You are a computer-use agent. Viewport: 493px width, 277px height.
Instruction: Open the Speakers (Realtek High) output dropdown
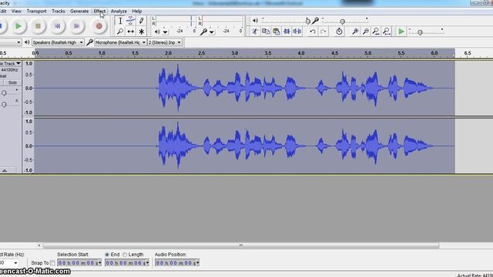58,42
